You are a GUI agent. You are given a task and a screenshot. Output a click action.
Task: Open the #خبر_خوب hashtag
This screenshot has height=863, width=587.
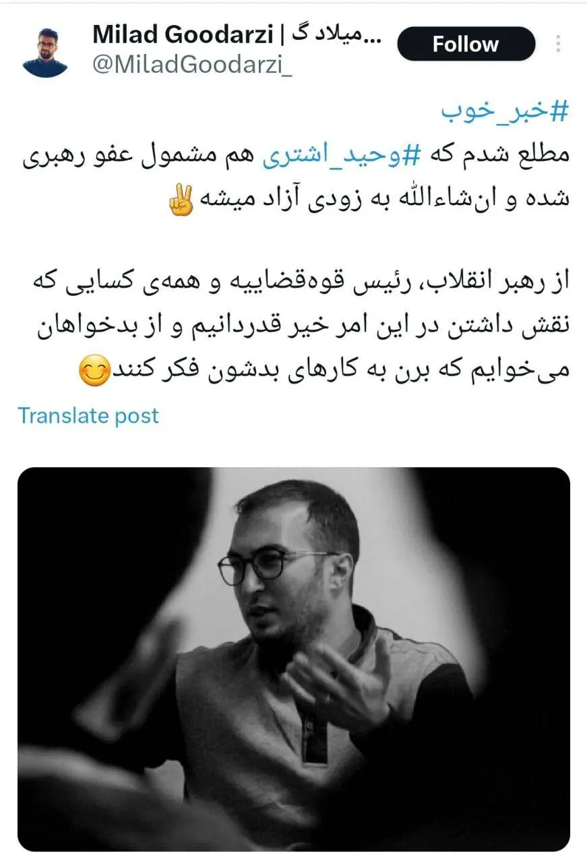coord(506,113)
